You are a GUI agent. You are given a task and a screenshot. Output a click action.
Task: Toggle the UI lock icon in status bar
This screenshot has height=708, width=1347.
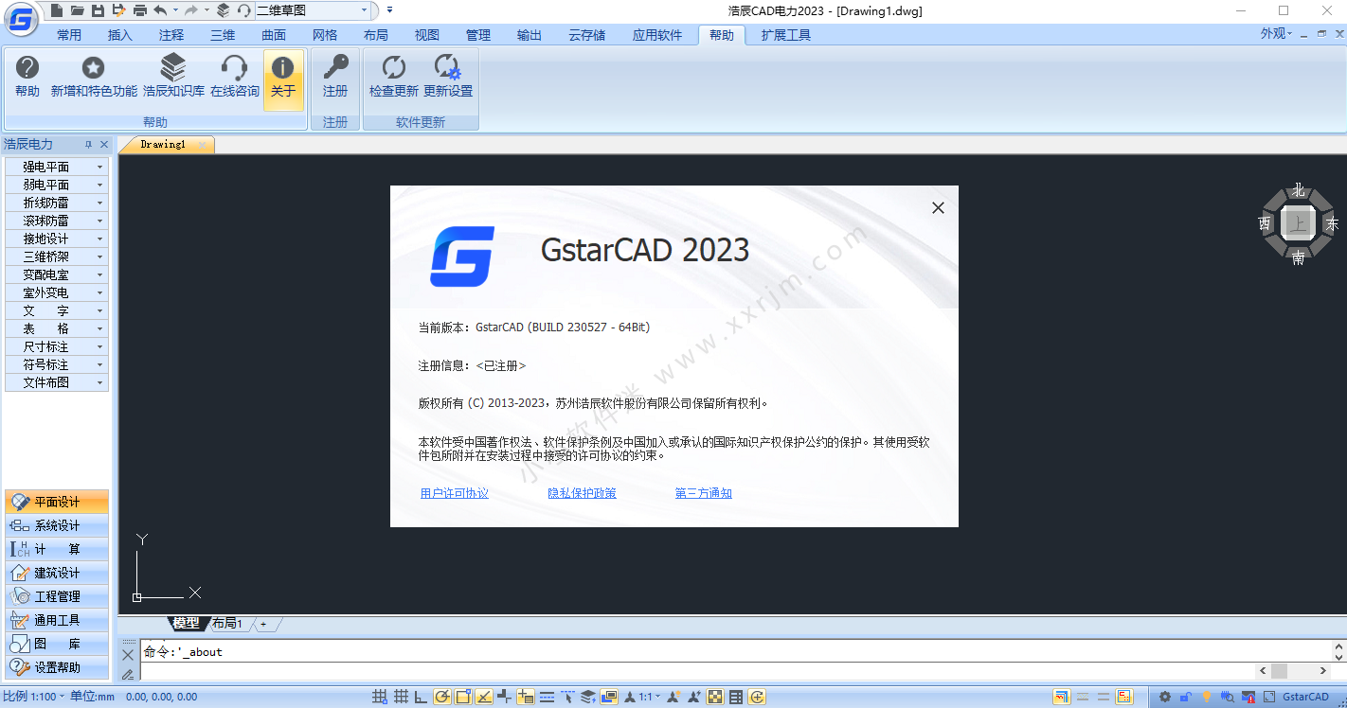click(x=1185, y=697)
